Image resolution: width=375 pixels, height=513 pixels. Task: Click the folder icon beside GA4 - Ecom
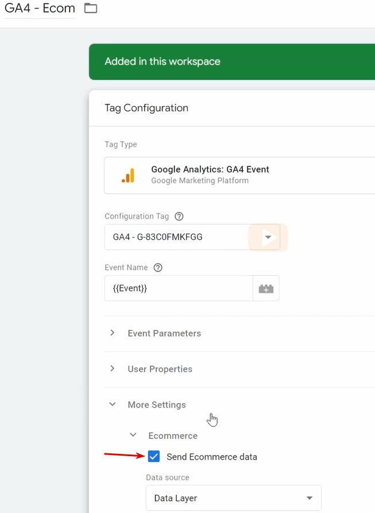[91, 8]
